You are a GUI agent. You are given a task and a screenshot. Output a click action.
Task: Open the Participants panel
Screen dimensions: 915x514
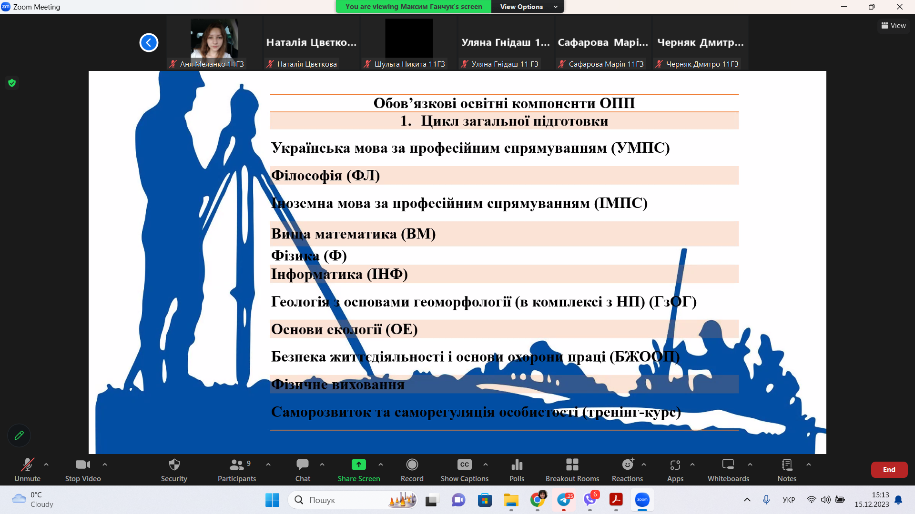[x=236, y=469]
